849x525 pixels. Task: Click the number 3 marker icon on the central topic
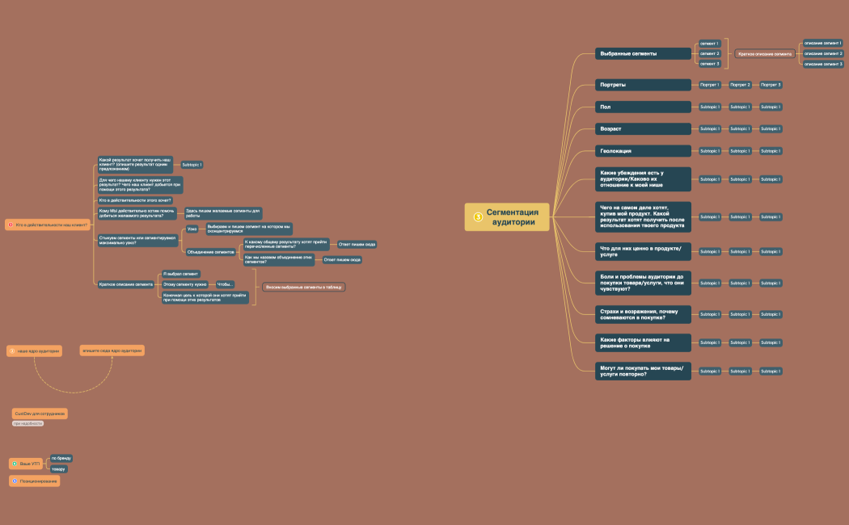[x=478, y=216]
